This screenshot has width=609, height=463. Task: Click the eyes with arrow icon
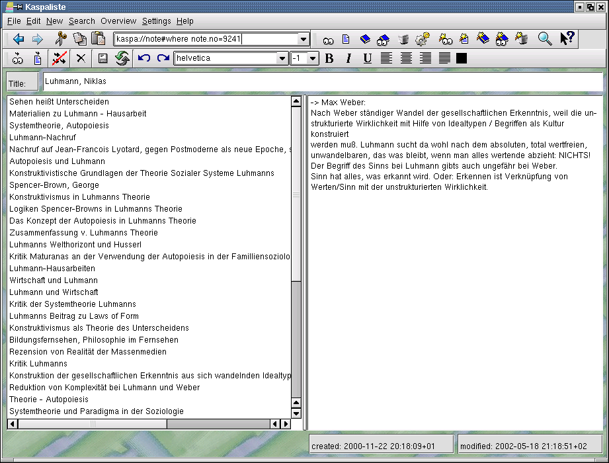[x=17, y=58]
